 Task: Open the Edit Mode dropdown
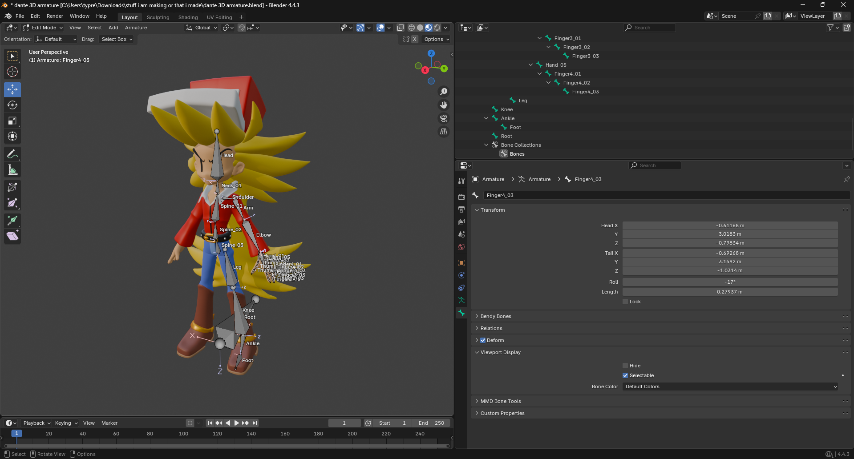click(x=43, y=28)
